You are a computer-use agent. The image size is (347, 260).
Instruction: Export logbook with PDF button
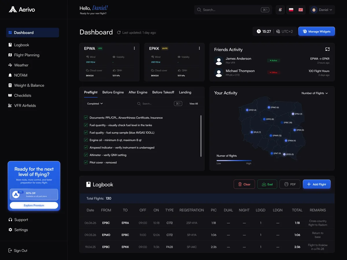pos(290,184)
